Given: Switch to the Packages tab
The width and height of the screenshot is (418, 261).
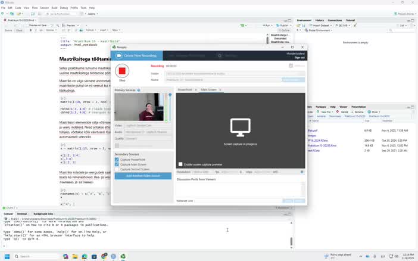Looking at the screenshot, I should (x=321, y=107).
